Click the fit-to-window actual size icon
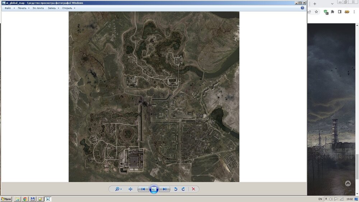The height and width of the screenshot is (202, 359). [131, 189]
